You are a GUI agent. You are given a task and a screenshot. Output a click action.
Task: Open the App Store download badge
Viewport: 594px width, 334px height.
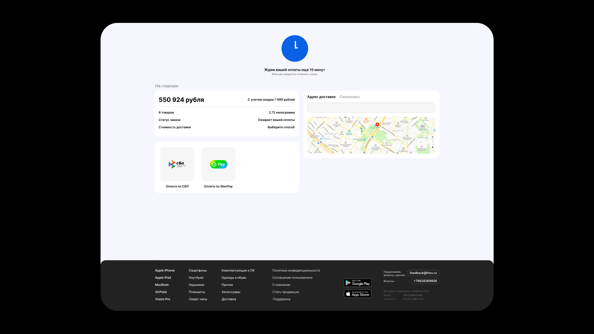(x=357, y=294)
